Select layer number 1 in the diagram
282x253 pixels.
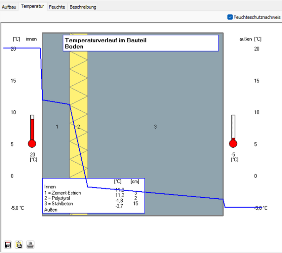pos(57,127)
